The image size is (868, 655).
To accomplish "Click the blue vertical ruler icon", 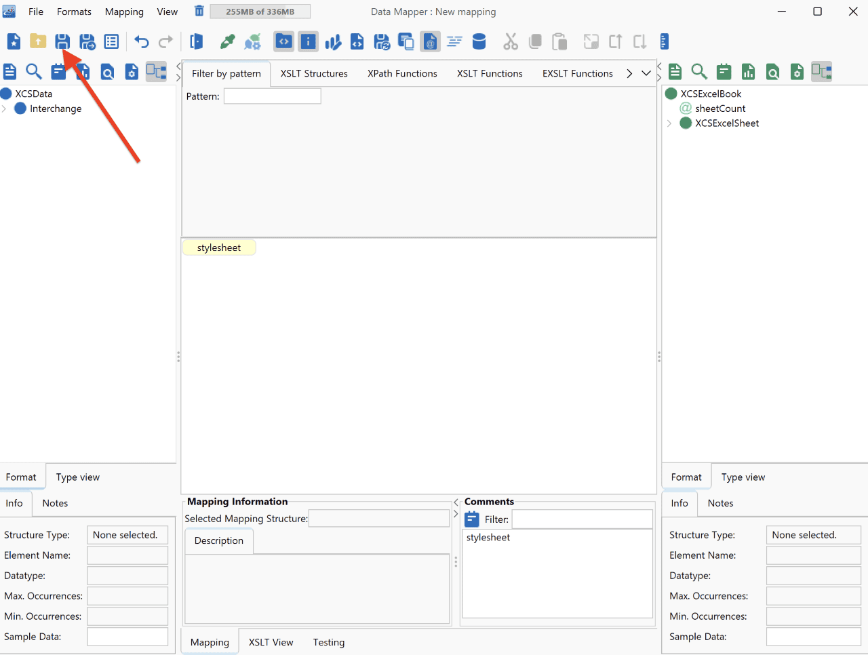I will coord(665,41).
